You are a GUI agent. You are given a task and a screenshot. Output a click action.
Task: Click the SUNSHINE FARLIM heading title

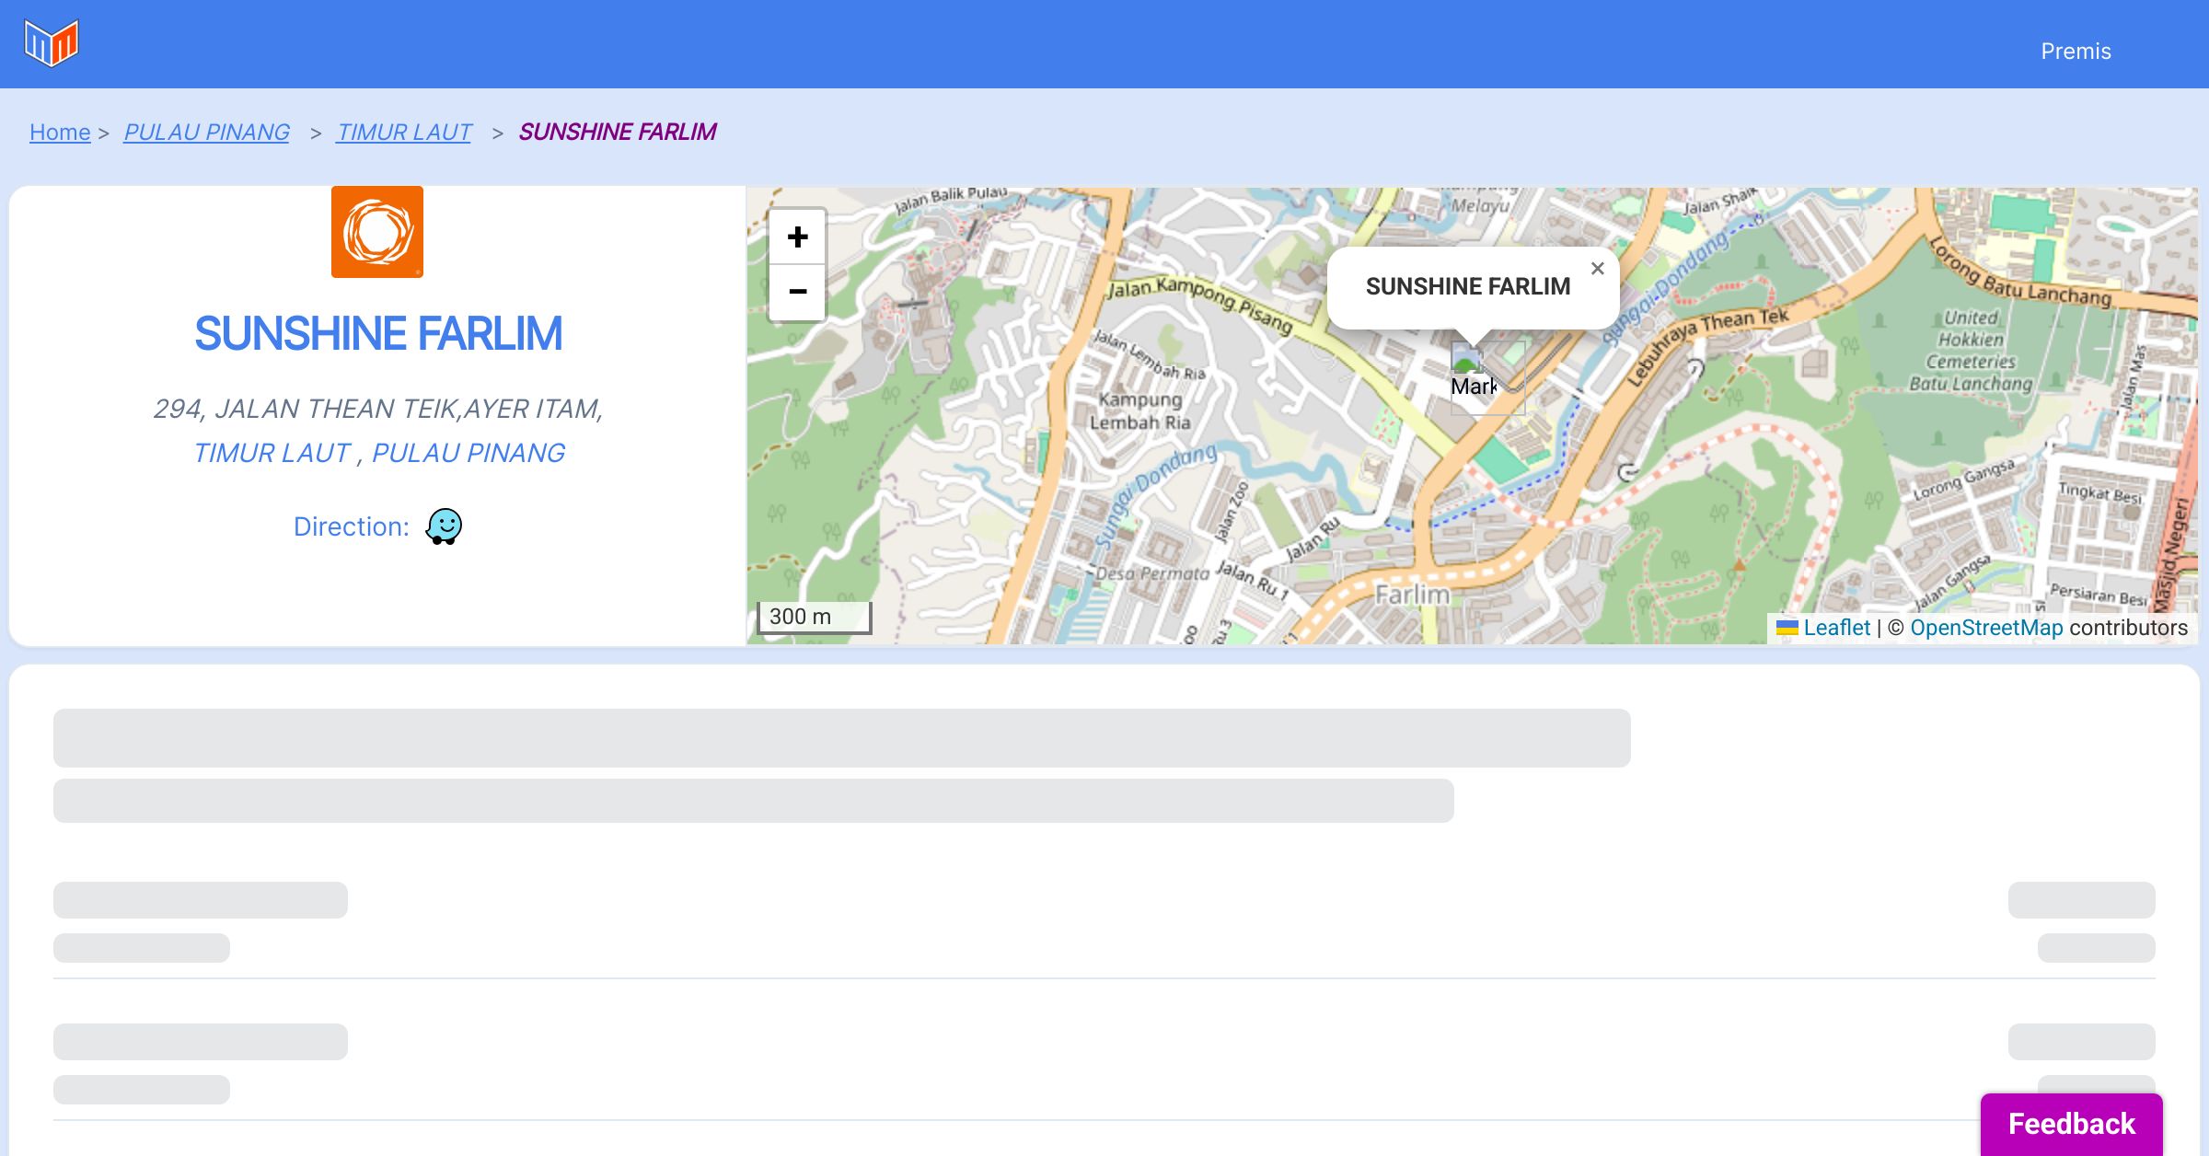point(377,333)
